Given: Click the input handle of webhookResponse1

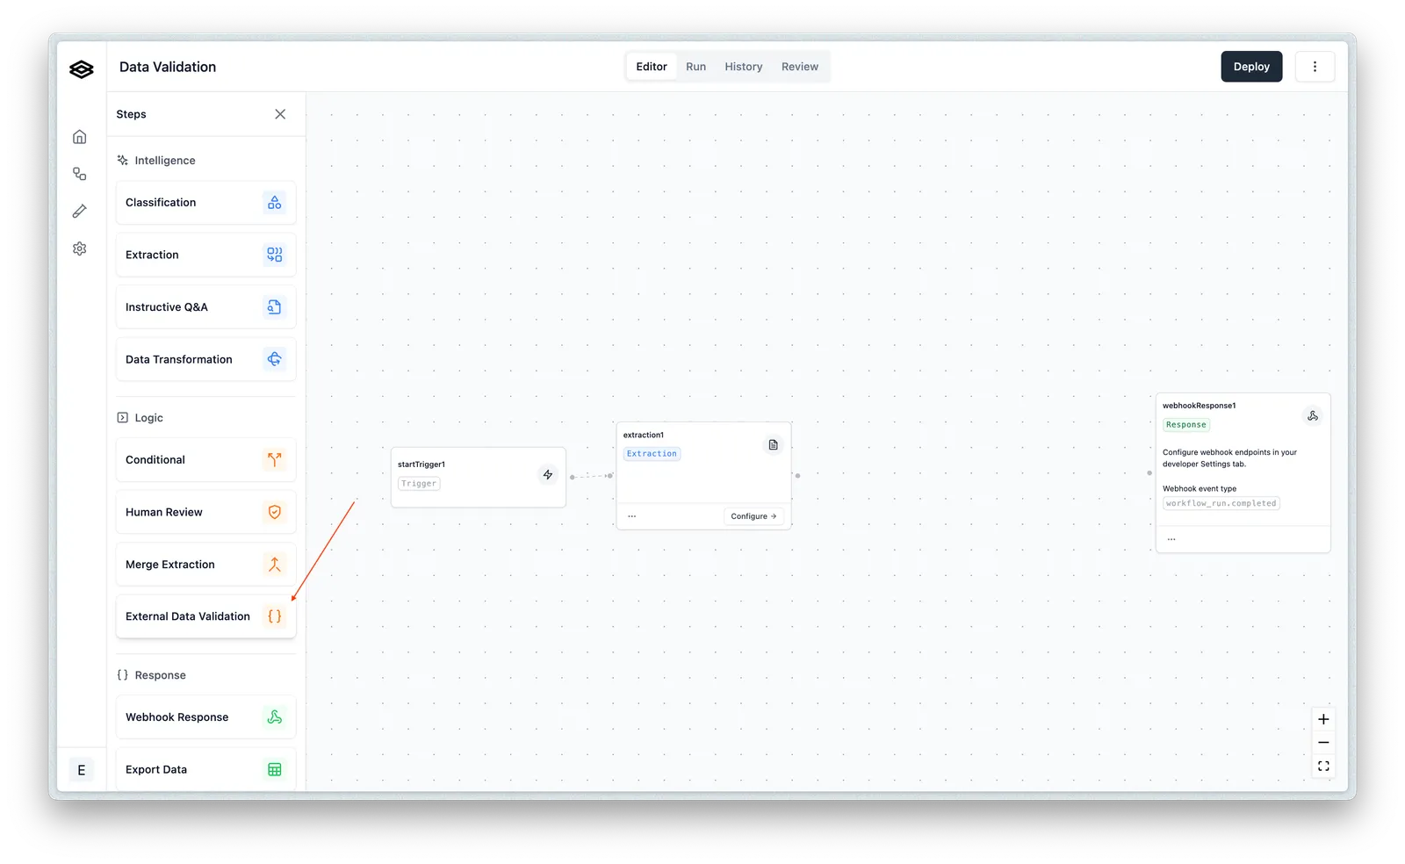Looking at the screenshot, I should click(1149, 473).
